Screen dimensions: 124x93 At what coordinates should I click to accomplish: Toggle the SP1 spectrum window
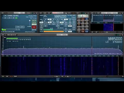click(5, 18)
